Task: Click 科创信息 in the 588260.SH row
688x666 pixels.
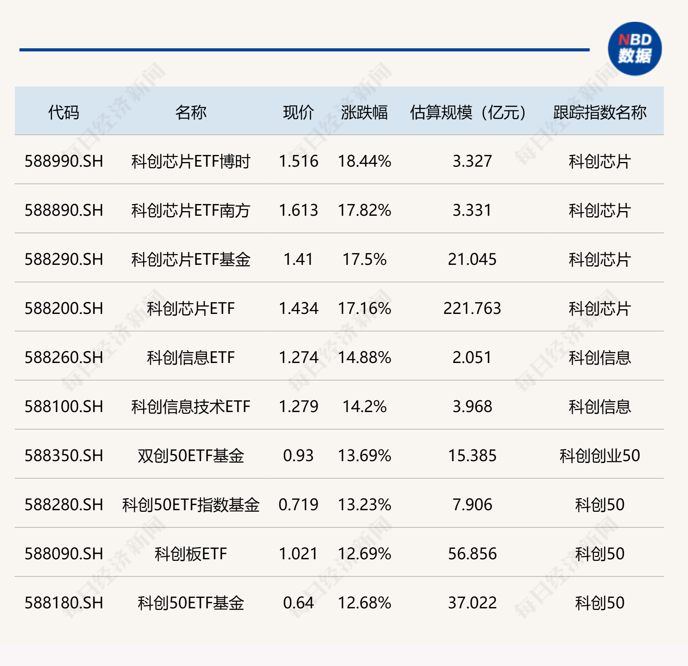Action: (600, 358)
